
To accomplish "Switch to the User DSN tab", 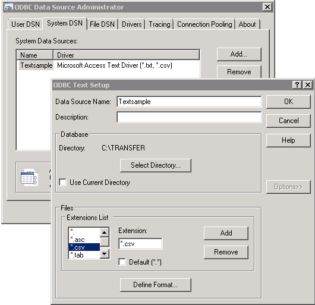I will (26, 24).
